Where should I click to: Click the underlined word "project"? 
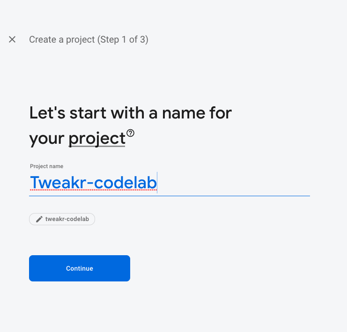click(97, 139)
